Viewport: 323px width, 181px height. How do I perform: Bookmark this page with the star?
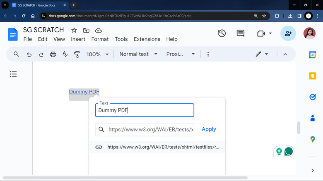(x=264, y=16)
